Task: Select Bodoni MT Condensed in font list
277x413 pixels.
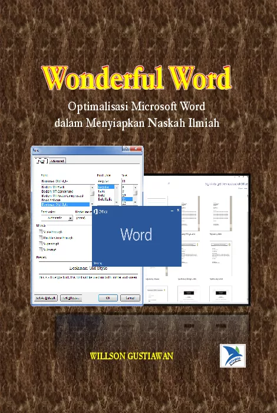Action: 57,192
